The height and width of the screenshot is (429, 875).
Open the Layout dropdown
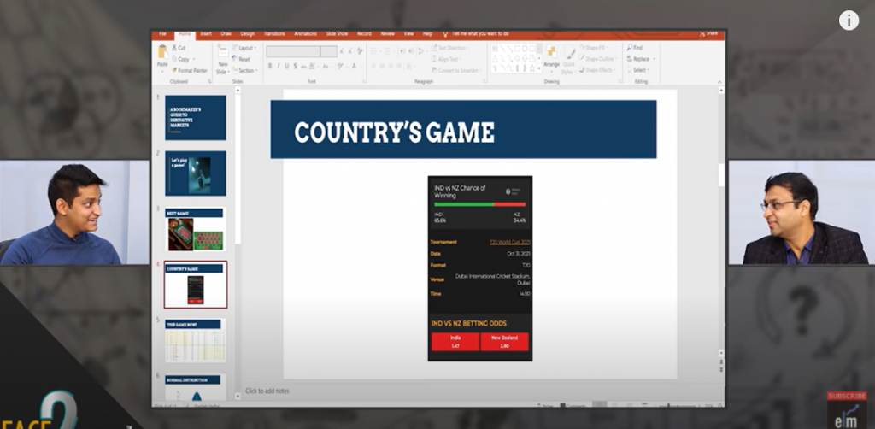coord(244,48)
